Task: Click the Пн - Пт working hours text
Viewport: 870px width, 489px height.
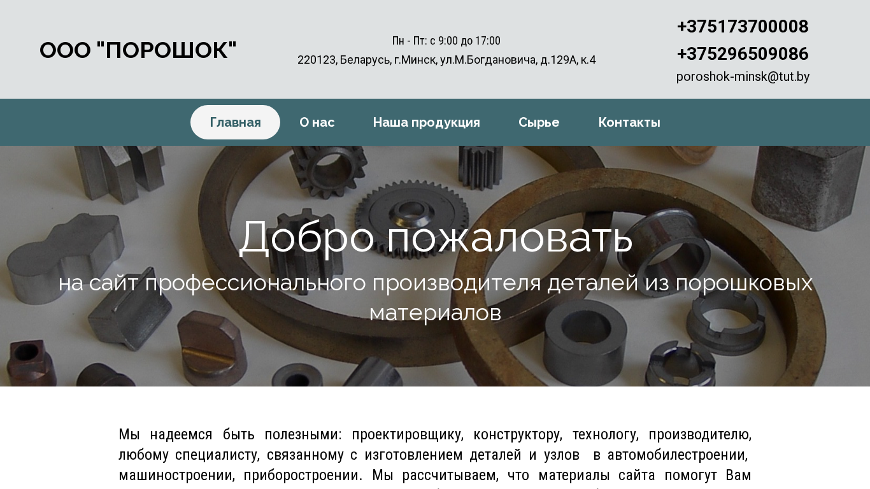Action: (x=446, y=41)
